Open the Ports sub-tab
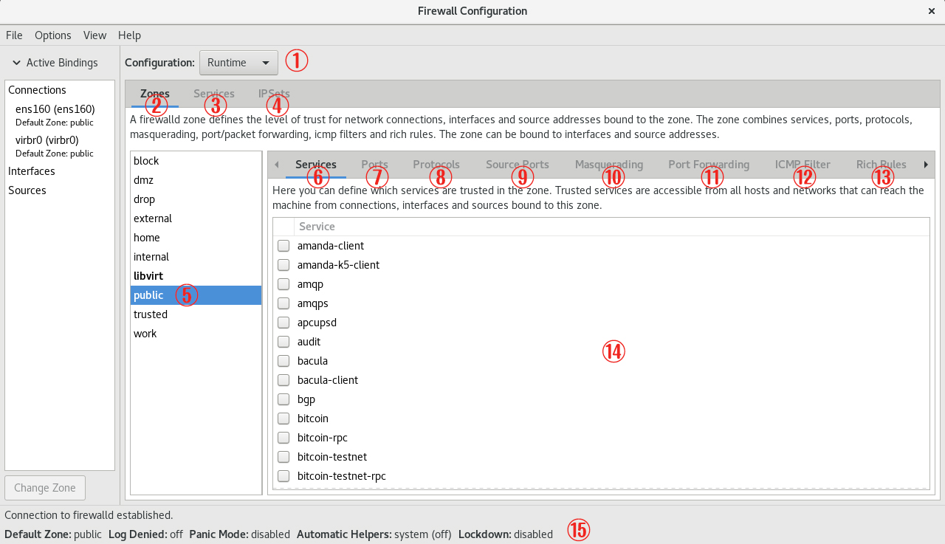Viewport: 945px width, 544px height. pos(374,165)
